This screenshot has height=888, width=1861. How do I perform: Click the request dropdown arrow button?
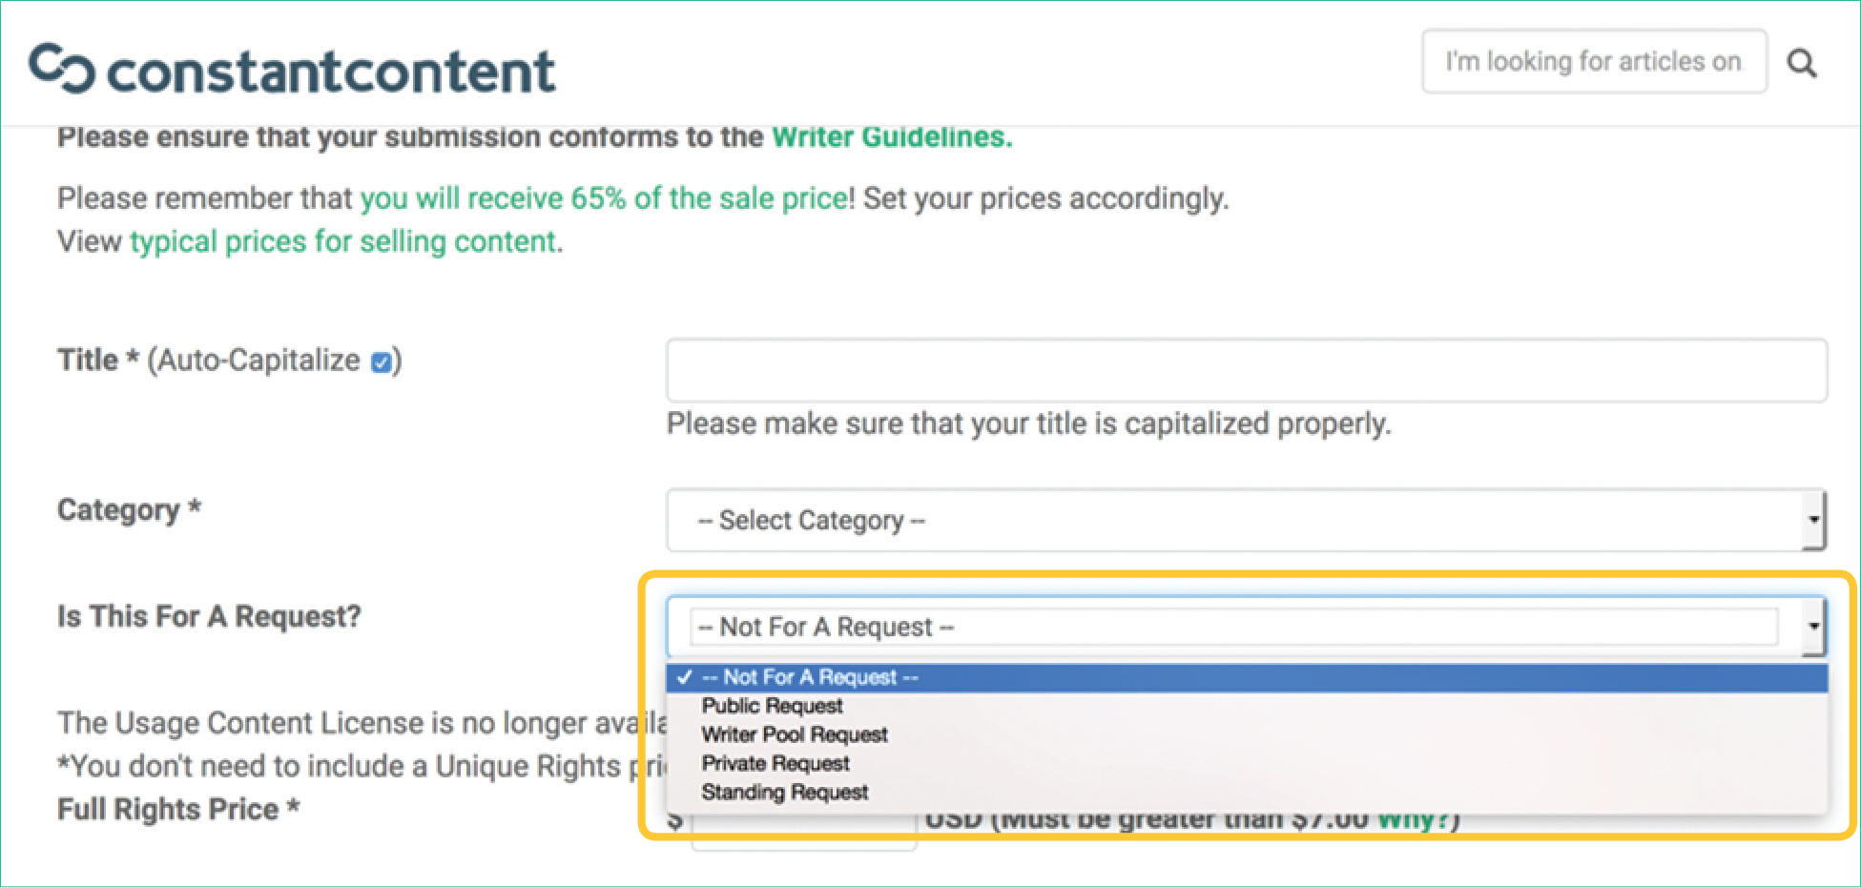(1813, 627)
